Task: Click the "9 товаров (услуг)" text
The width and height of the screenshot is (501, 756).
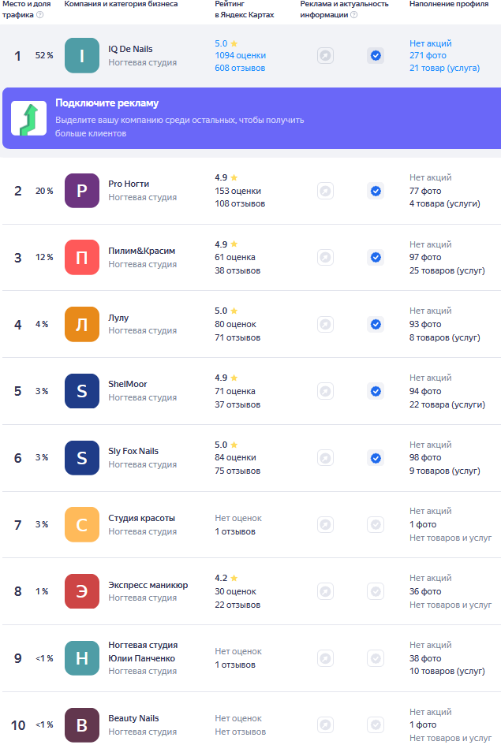Action: tap(444, 471)
